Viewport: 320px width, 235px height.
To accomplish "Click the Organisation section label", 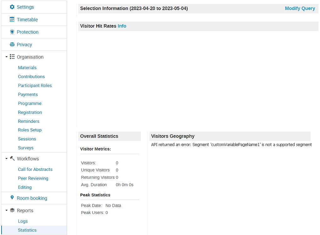I will (x=30, y=57).
